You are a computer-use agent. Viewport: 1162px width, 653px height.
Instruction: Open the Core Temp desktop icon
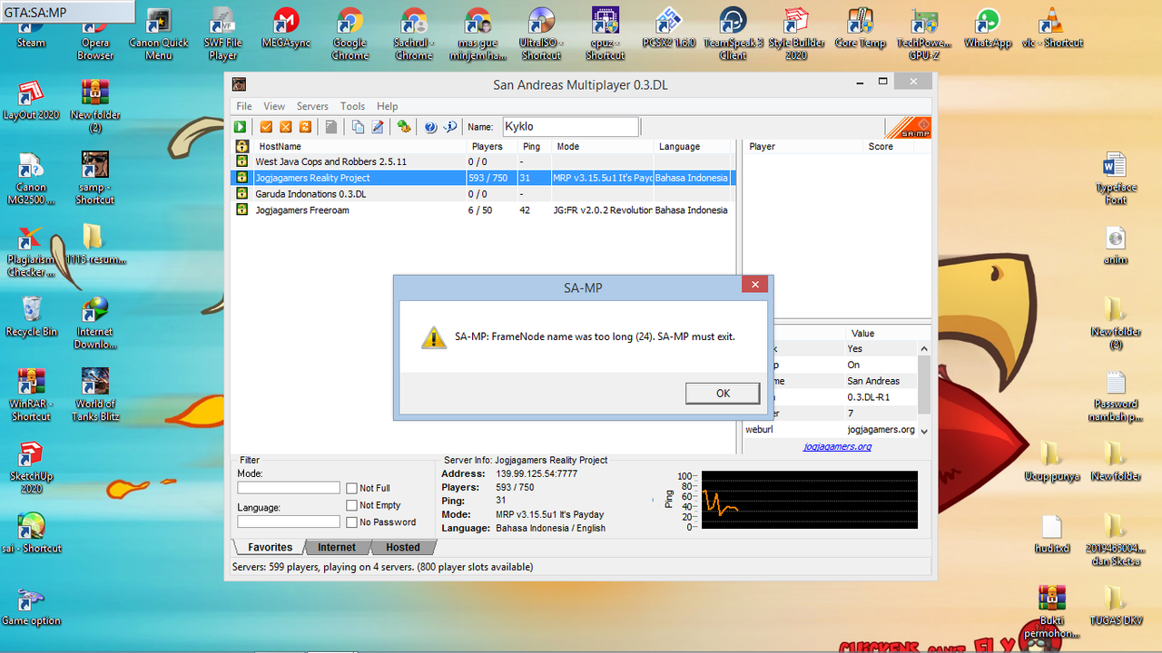pyautogui.click(x=860, y=28)
